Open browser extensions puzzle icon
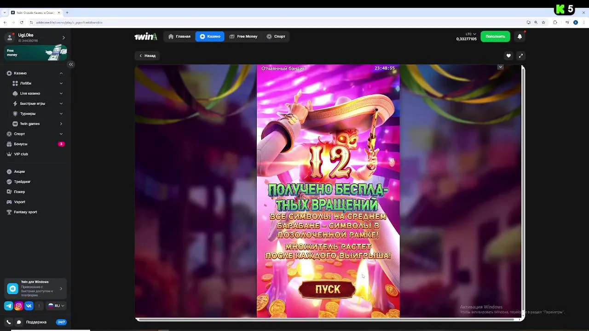The image size is (589, 331). coord(555,22)
